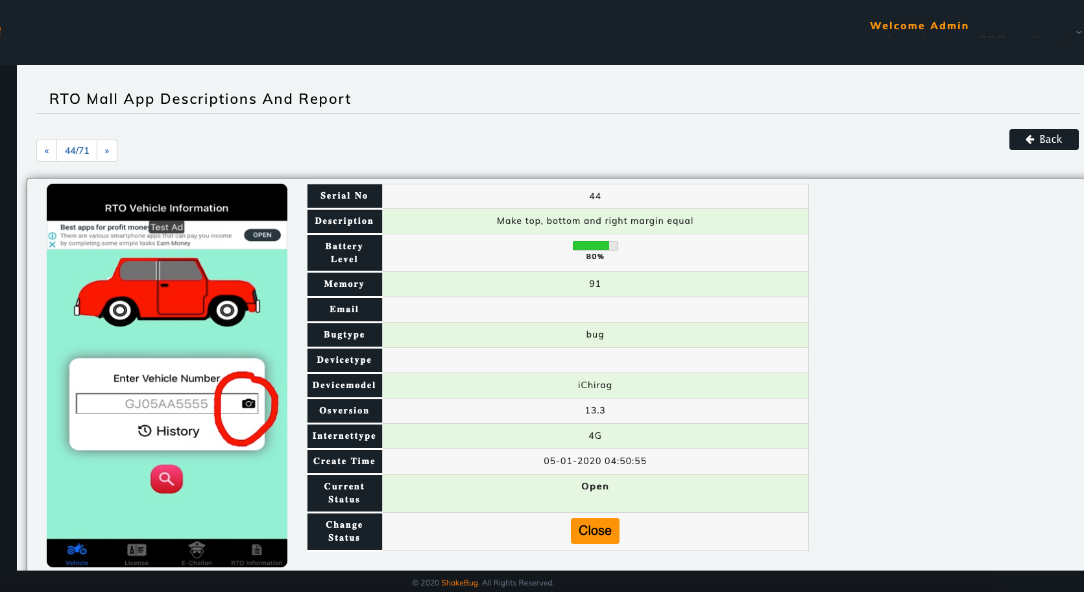Click the ad info circle icon
Viewport: 1084px width, 592px height.
(x=53, y=236)
